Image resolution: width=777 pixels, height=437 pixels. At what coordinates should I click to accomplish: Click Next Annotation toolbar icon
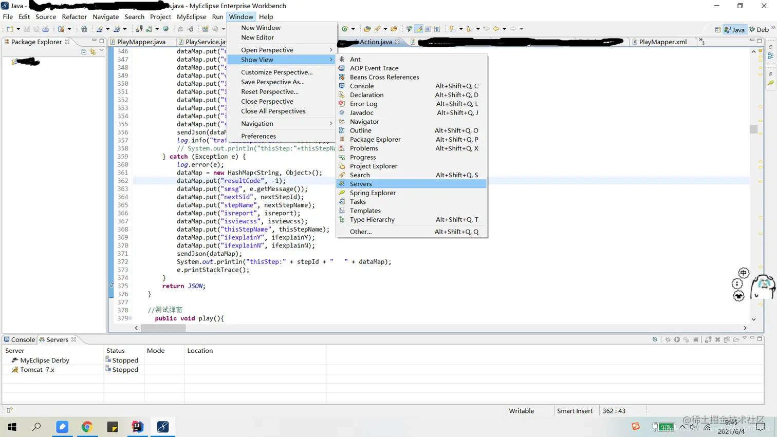click(x=452, y=29)
